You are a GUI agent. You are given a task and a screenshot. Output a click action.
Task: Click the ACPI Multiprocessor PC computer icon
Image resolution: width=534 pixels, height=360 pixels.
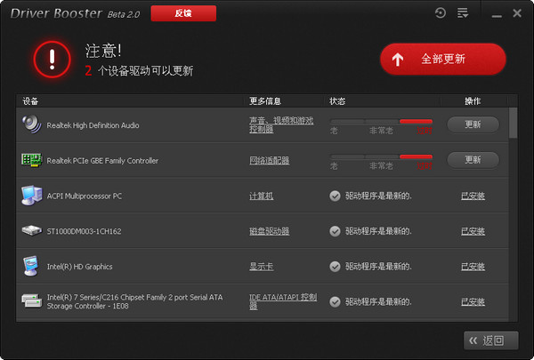tap(32, 196)
